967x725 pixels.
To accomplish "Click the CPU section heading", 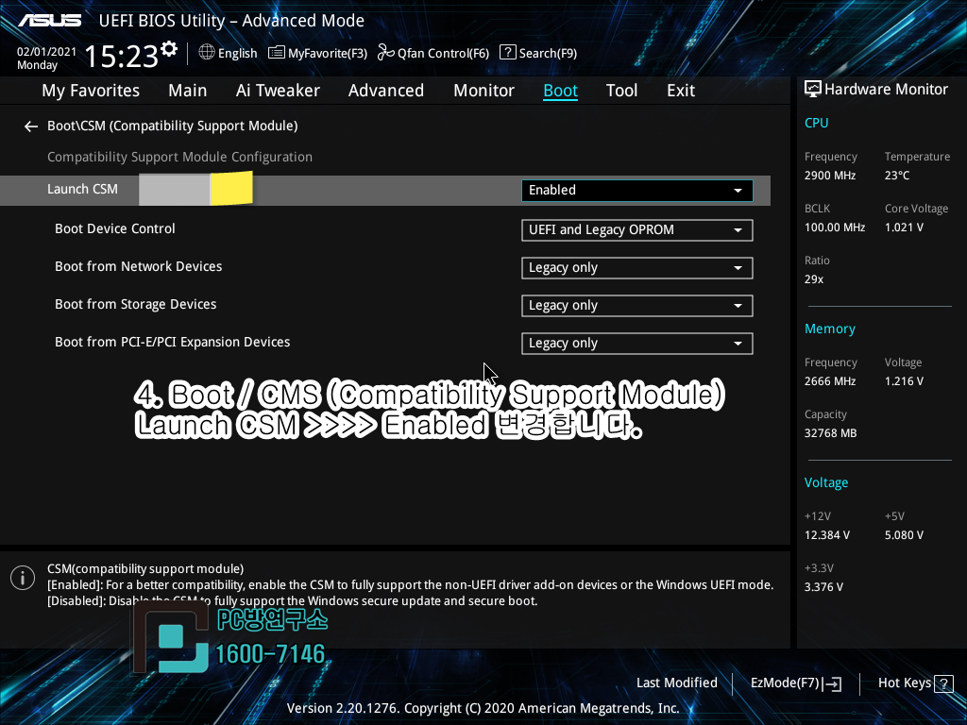I will [816, 123].
